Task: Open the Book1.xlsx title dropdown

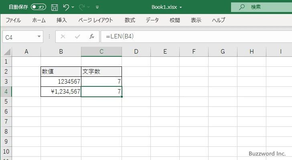Action: [x=180, y=8]
